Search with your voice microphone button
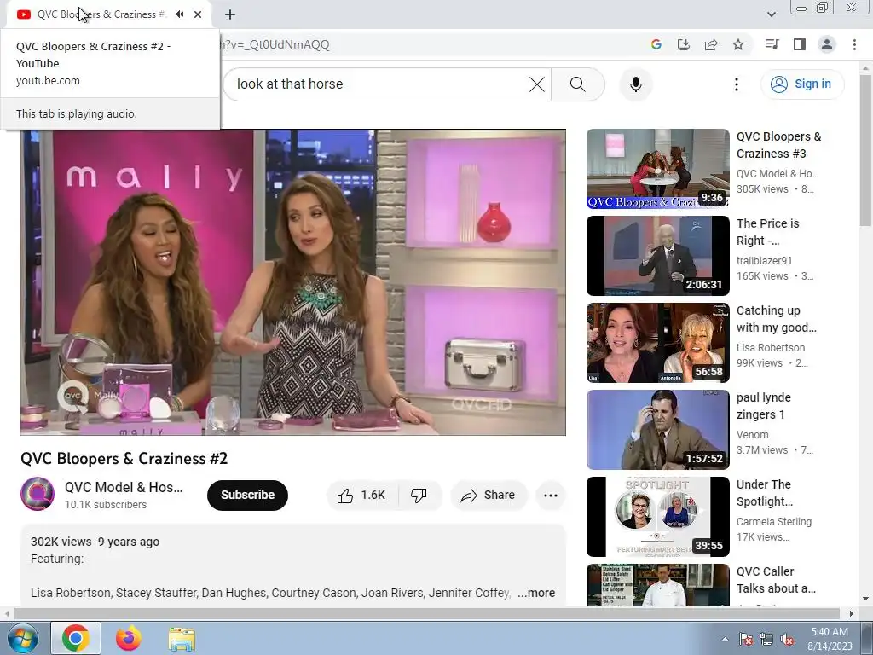Viewport: 873px width, 655px height. [636, 84]
